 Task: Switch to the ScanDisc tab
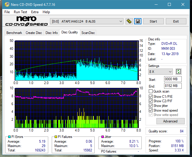click(88, 33)
